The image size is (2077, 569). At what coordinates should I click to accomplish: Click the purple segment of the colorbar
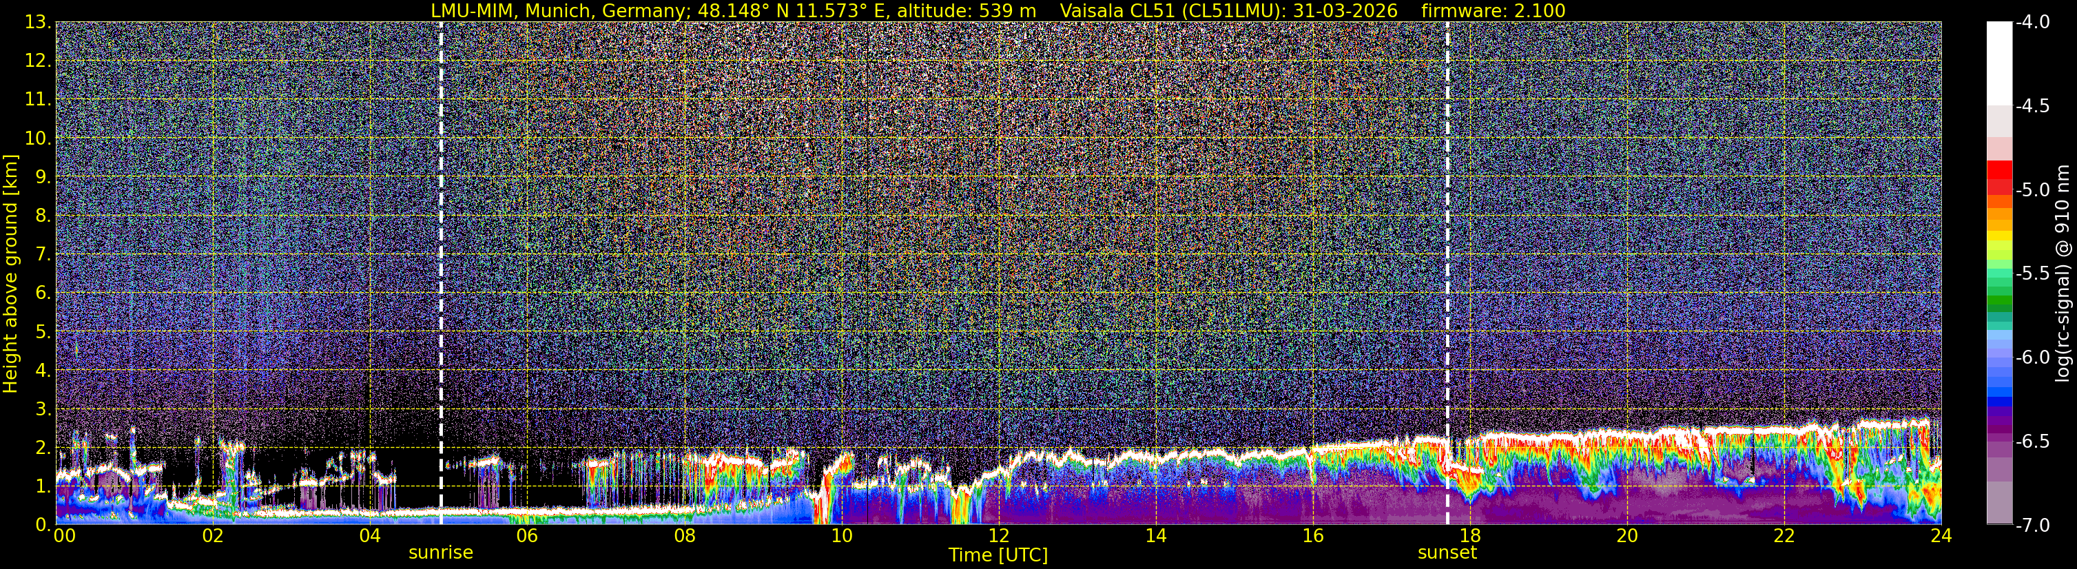coord(2000,419)
